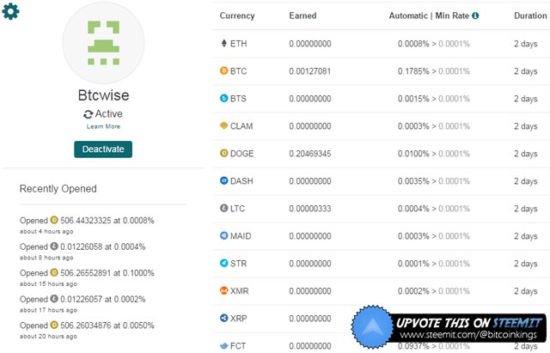
Task: Click the FCT currency icon
Action: 223,346
